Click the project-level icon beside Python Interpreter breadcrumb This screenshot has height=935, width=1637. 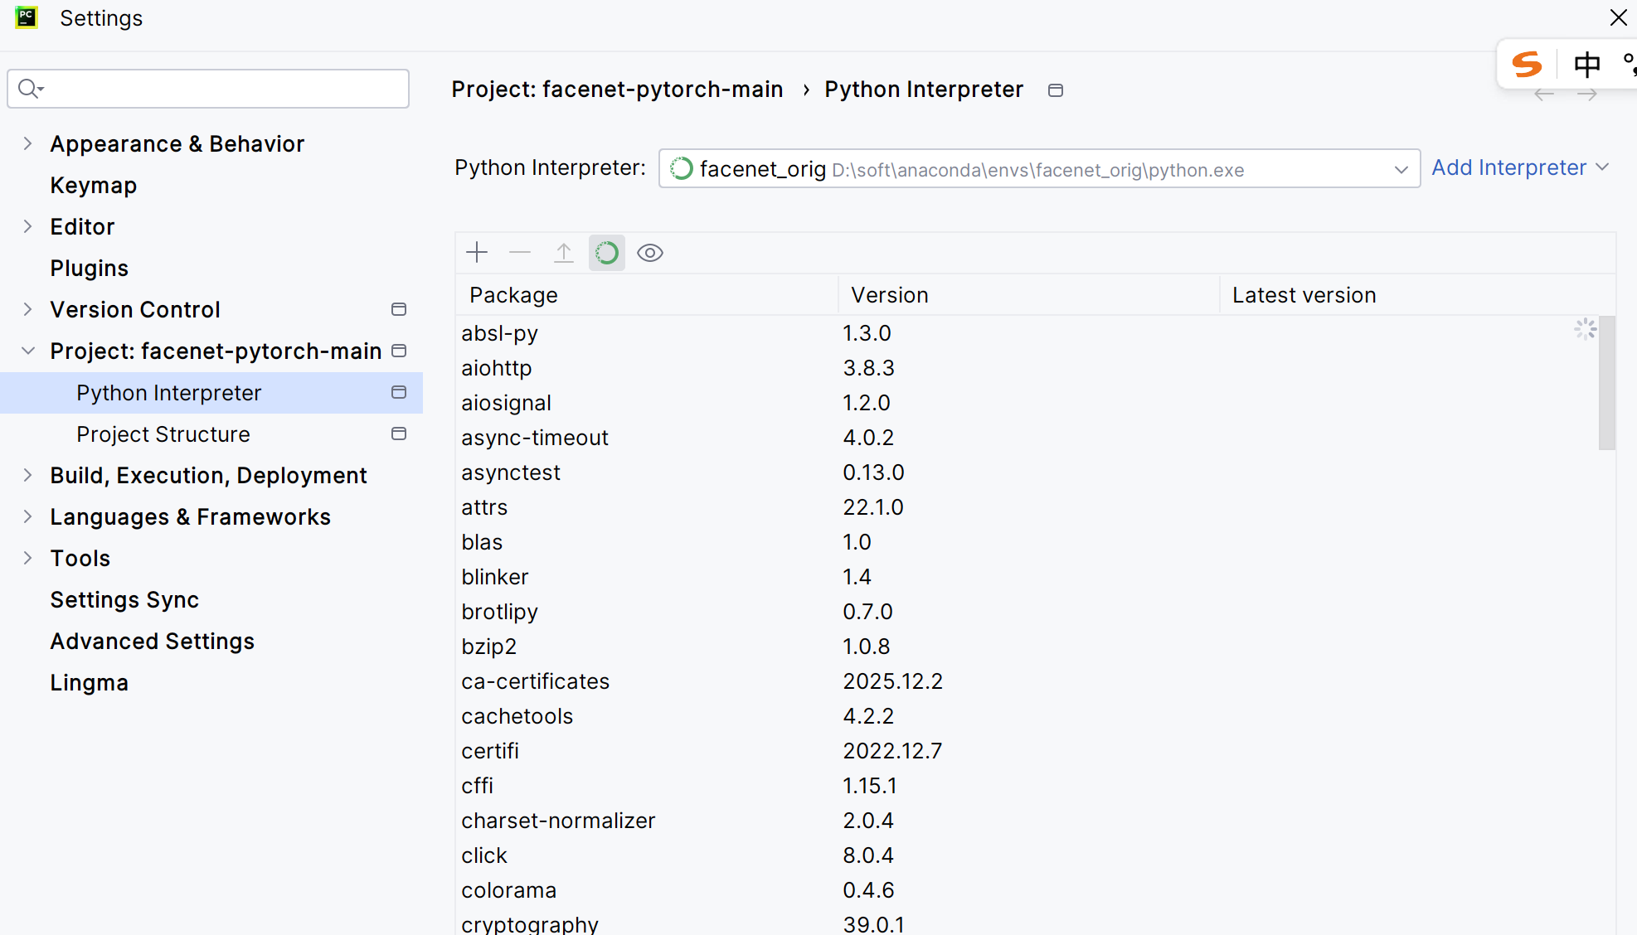pyautogui.click(x=1056, y=90)
